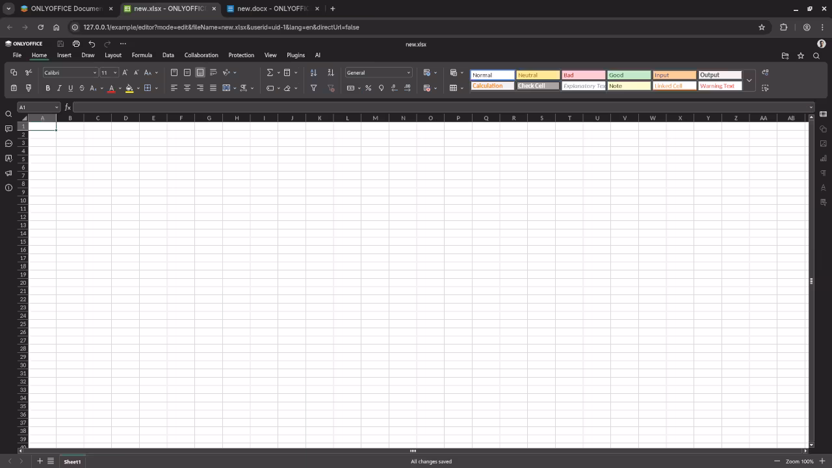
Task: Click the Sheet1 tab button
Action: pyautogui.click(x=71, y=461)
